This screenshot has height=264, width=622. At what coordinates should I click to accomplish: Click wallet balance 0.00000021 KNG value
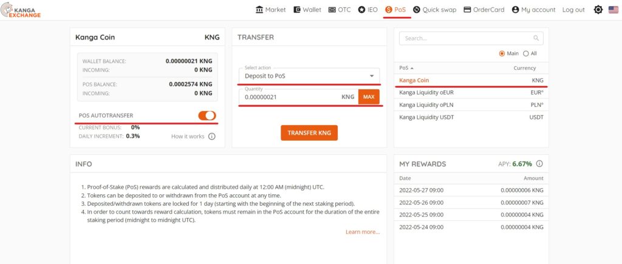[189, 61]
